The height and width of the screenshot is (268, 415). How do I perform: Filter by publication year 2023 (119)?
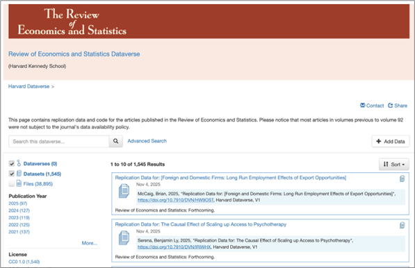[x=19, y=217]
